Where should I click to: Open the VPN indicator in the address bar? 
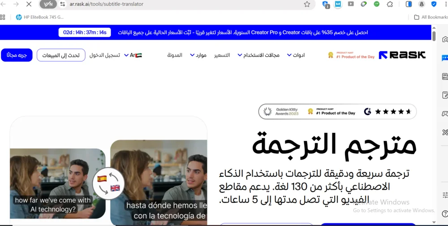(48, 4)
